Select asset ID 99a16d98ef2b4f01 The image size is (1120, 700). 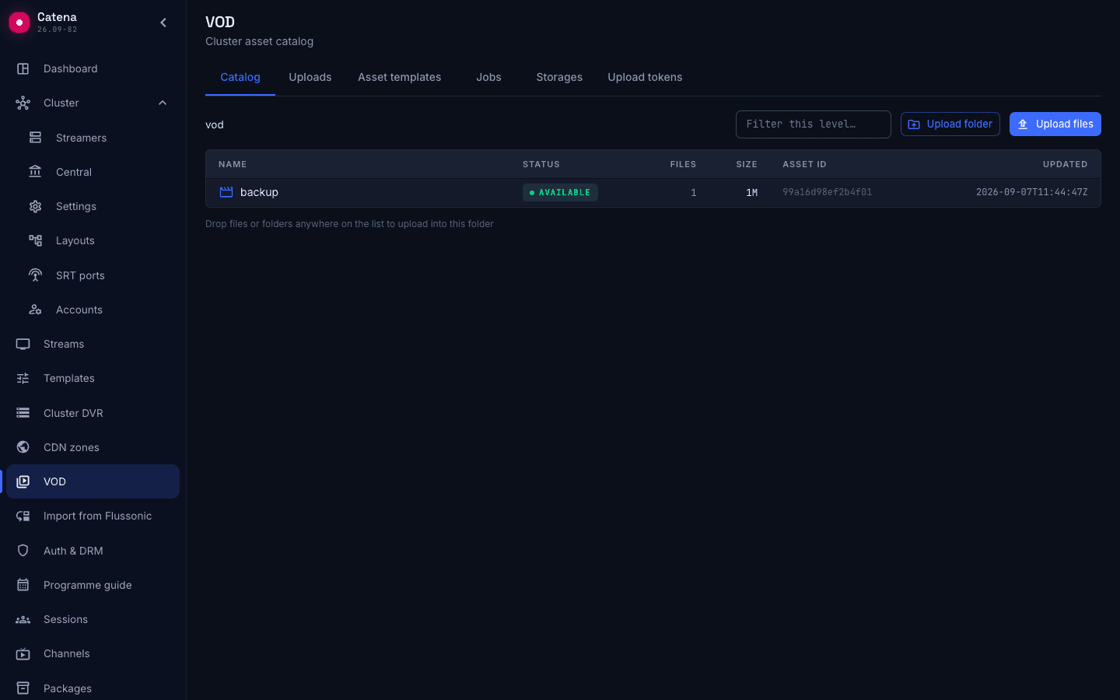point(828,192)
